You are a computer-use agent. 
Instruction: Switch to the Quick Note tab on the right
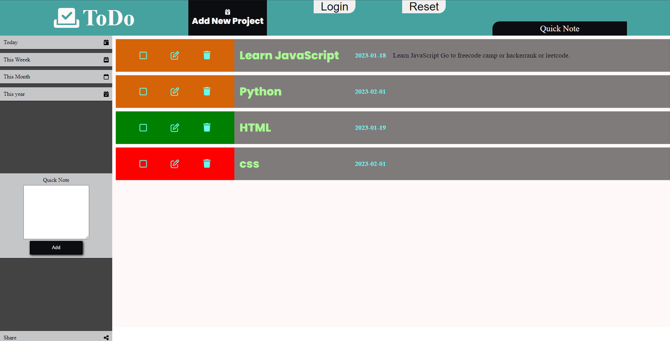coord(559,29)
